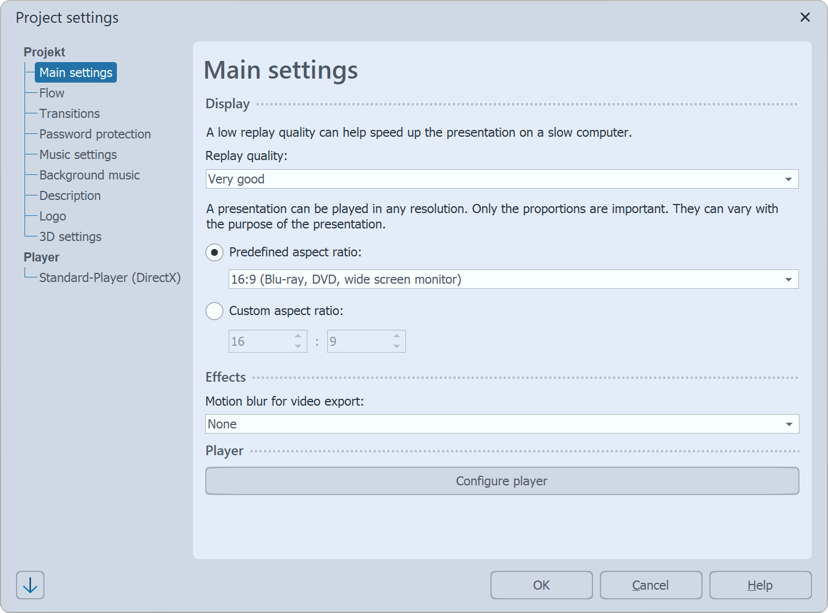Viewport: 828px width, 613px height.
Task: Open the Help dialog
Action: coord(760,585)
